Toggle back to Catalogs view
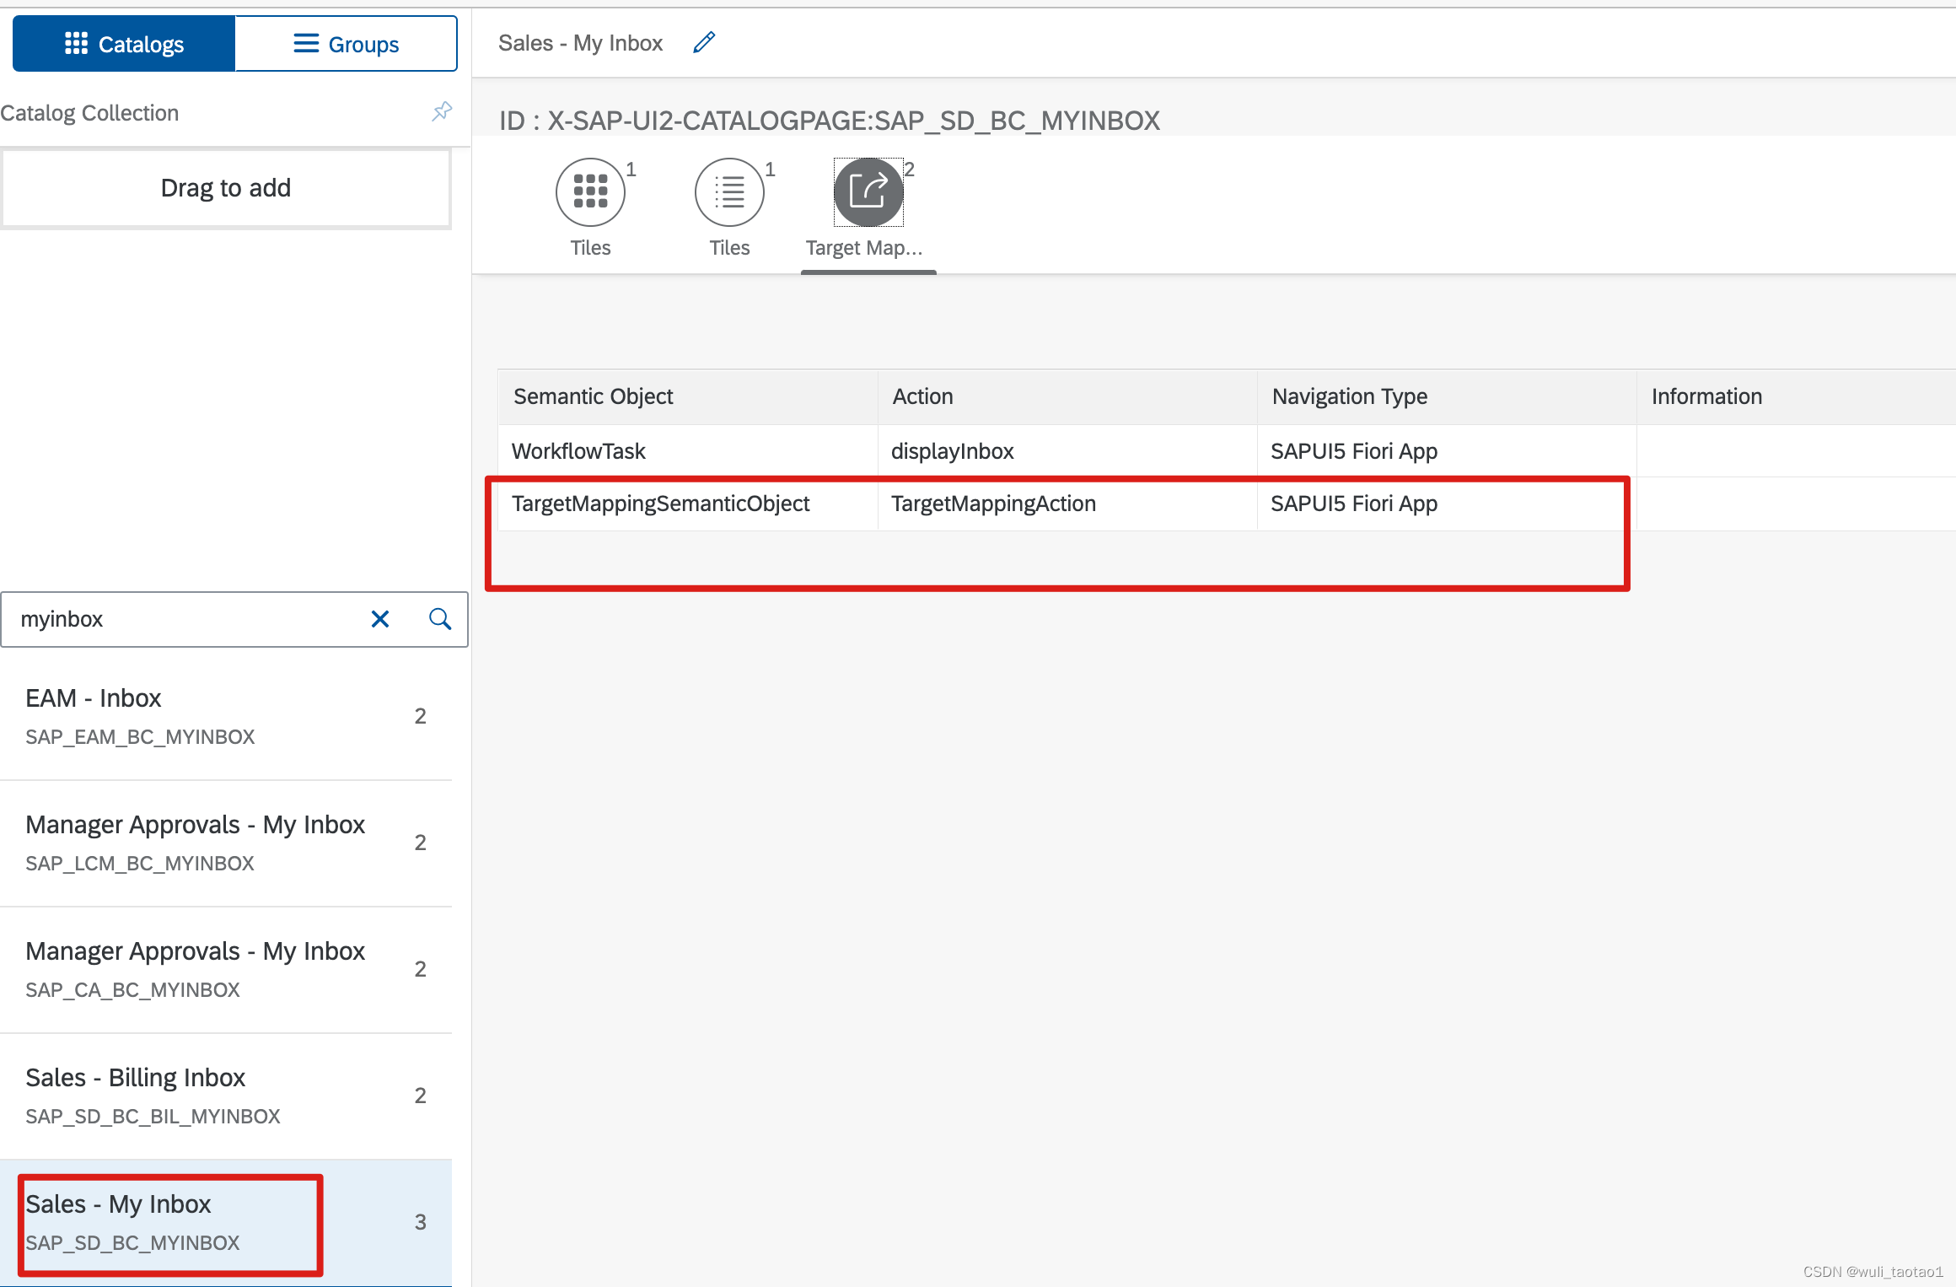1956x1287 pixels. tap(122, 43)
